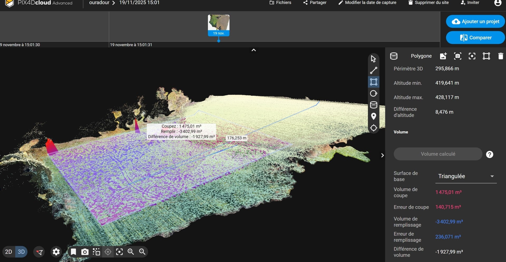Screen dimensions: 506x262
Task: Select the circle annotation tool
Action: point(373,94)
